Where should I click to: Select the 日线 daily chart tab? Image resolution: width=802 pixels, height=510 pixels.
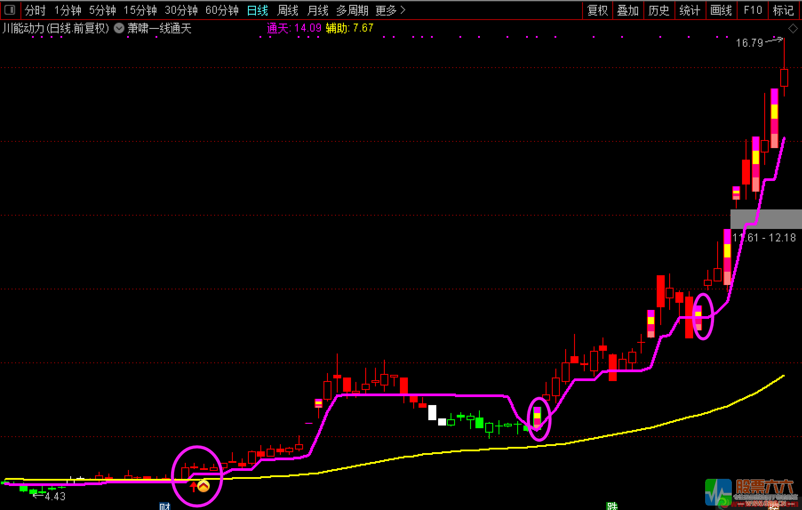tap(257, 10)
